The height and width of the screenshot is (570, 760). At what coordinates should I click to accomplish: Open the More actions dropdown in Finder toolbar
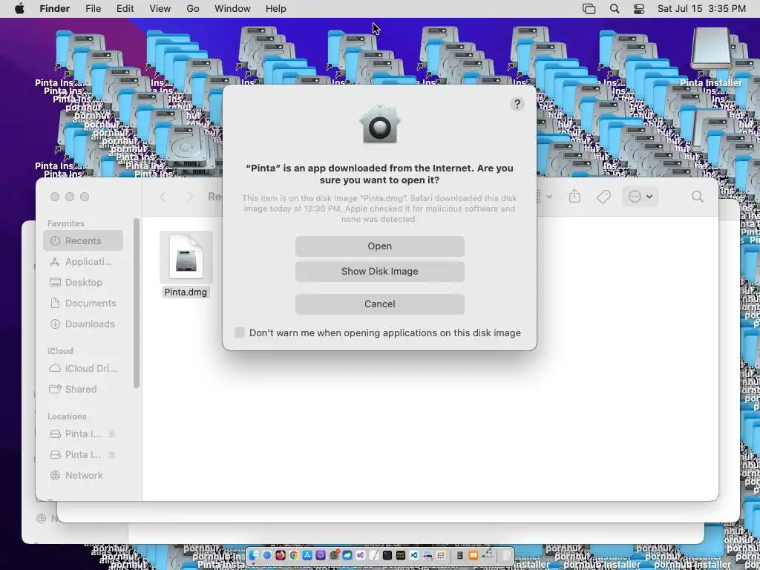point(641,196)
